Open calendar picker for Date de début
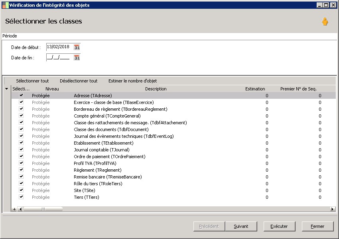 (77, 47)
